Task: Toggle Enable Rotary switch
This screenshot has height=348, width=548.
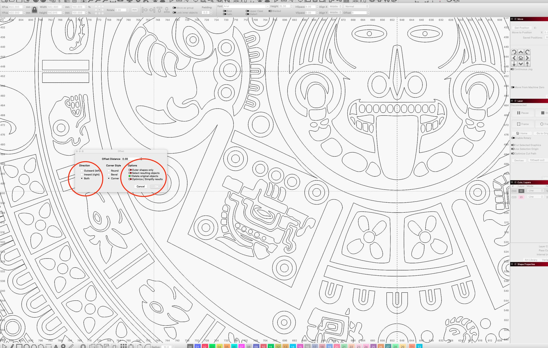Action: (x=513, y=138)
